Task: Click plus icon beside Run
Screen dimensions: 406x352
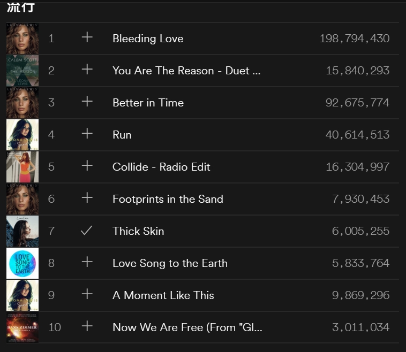Action: pos(87,134)
